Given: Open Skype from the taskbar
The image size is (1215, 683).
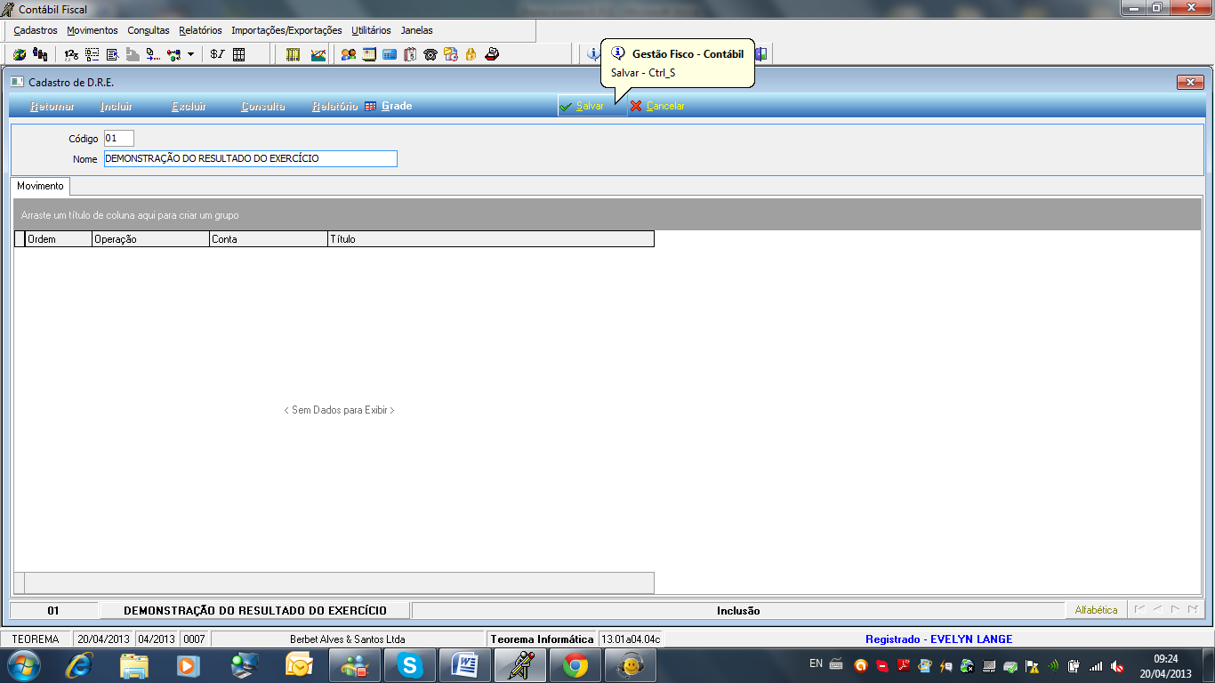Looking at the screenshot, I should [410, 665].
